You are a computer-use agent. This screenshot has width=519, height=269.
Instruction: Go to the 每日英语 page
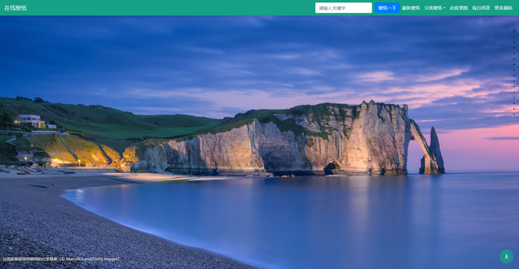coord(480,8)
